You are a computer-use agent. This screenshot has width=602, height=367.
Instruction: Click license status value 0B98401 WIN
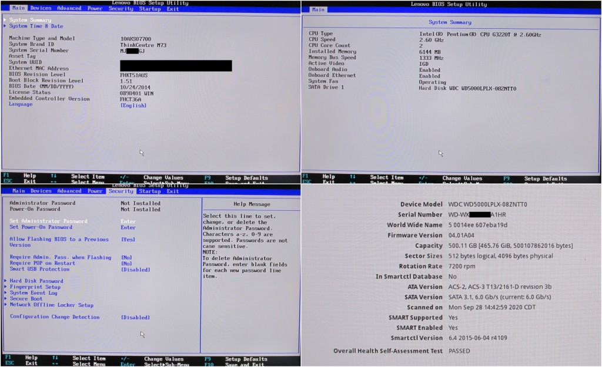coord(136,93)
